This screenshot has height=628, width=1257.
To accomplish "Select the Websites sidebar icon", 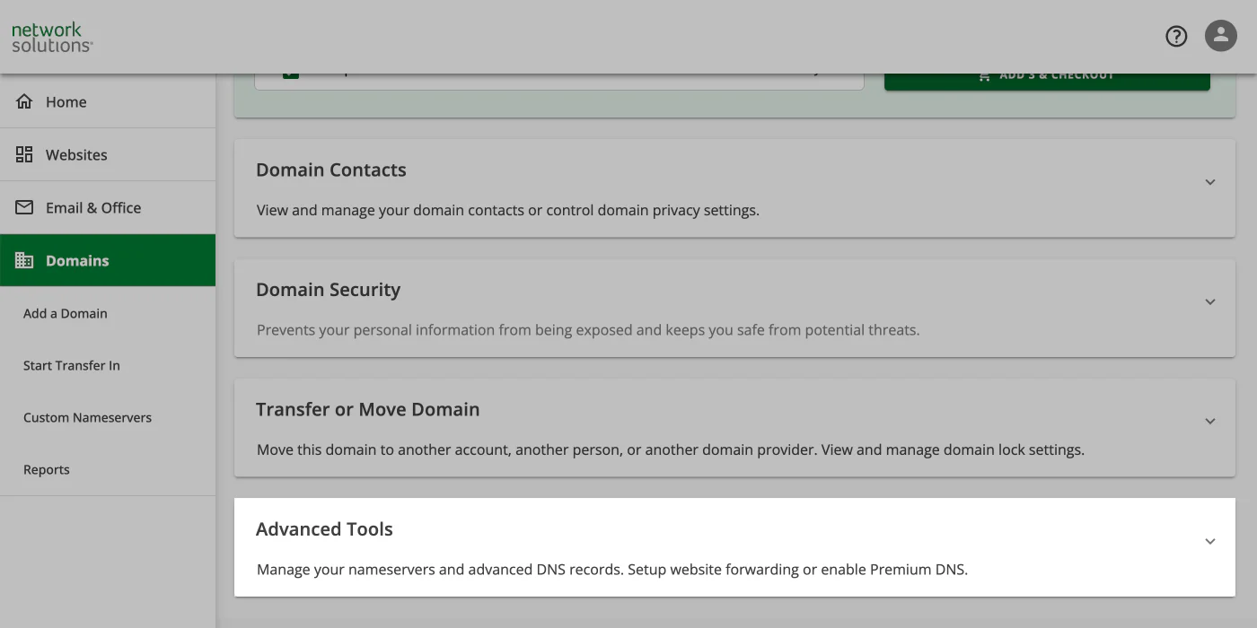I will point(24,153).
